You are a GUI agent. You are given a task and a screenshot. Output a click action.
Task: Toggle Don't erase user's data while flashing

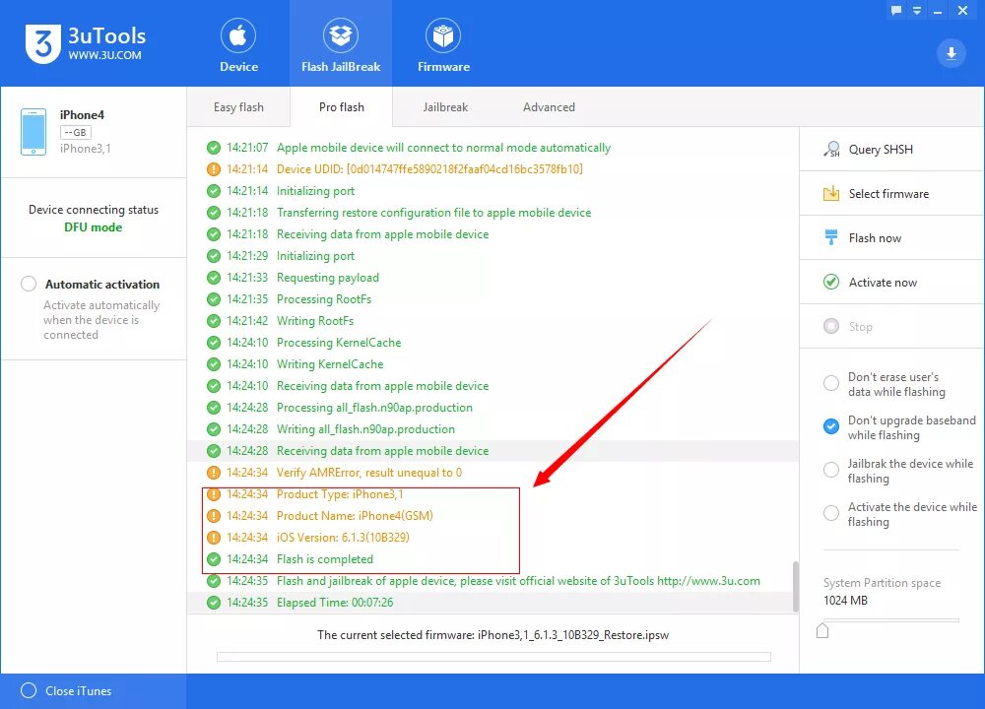click(x=831, y=384)
